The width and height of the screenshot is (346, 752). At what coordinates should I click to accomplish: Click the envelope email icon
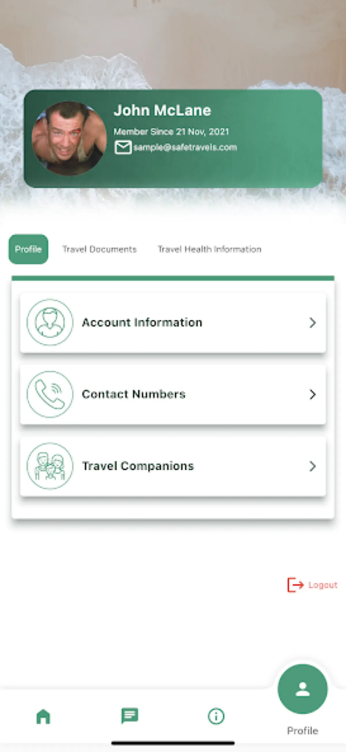[x=123, y=147]
